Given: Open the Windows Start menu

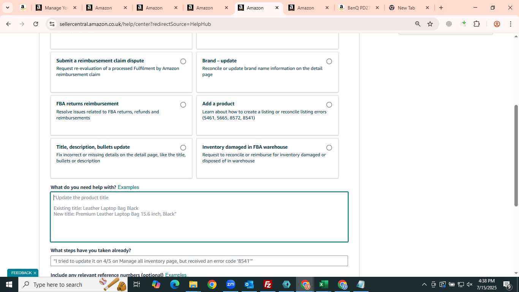Looking at the screenshot, I should (x=9, y=284).
